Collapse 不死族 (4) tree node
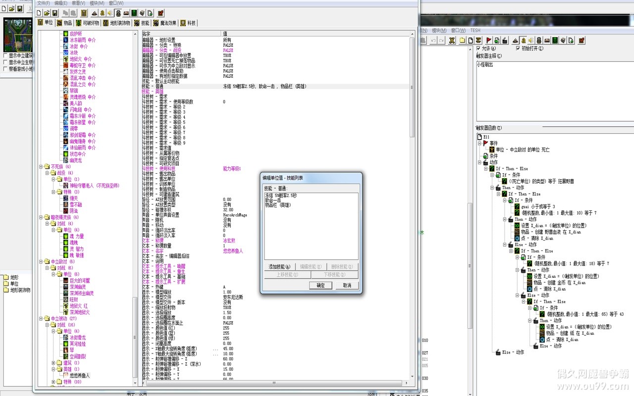 click(x=41, y=167)
